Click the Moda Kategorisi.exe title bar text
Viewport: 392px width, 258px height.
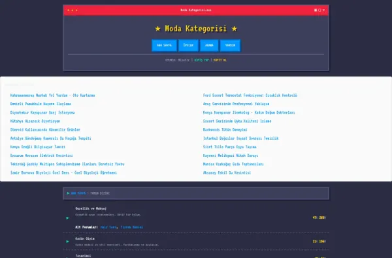point(196,10)
